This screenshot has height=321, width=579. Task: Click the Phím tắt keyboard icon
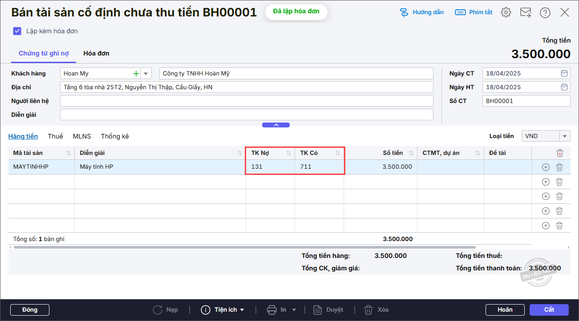coord(460,12)
